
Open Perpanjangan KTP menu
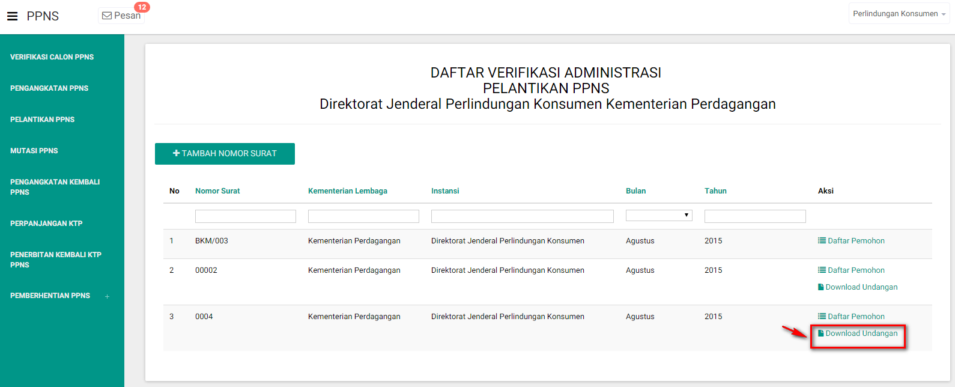(x=46, y=224)
